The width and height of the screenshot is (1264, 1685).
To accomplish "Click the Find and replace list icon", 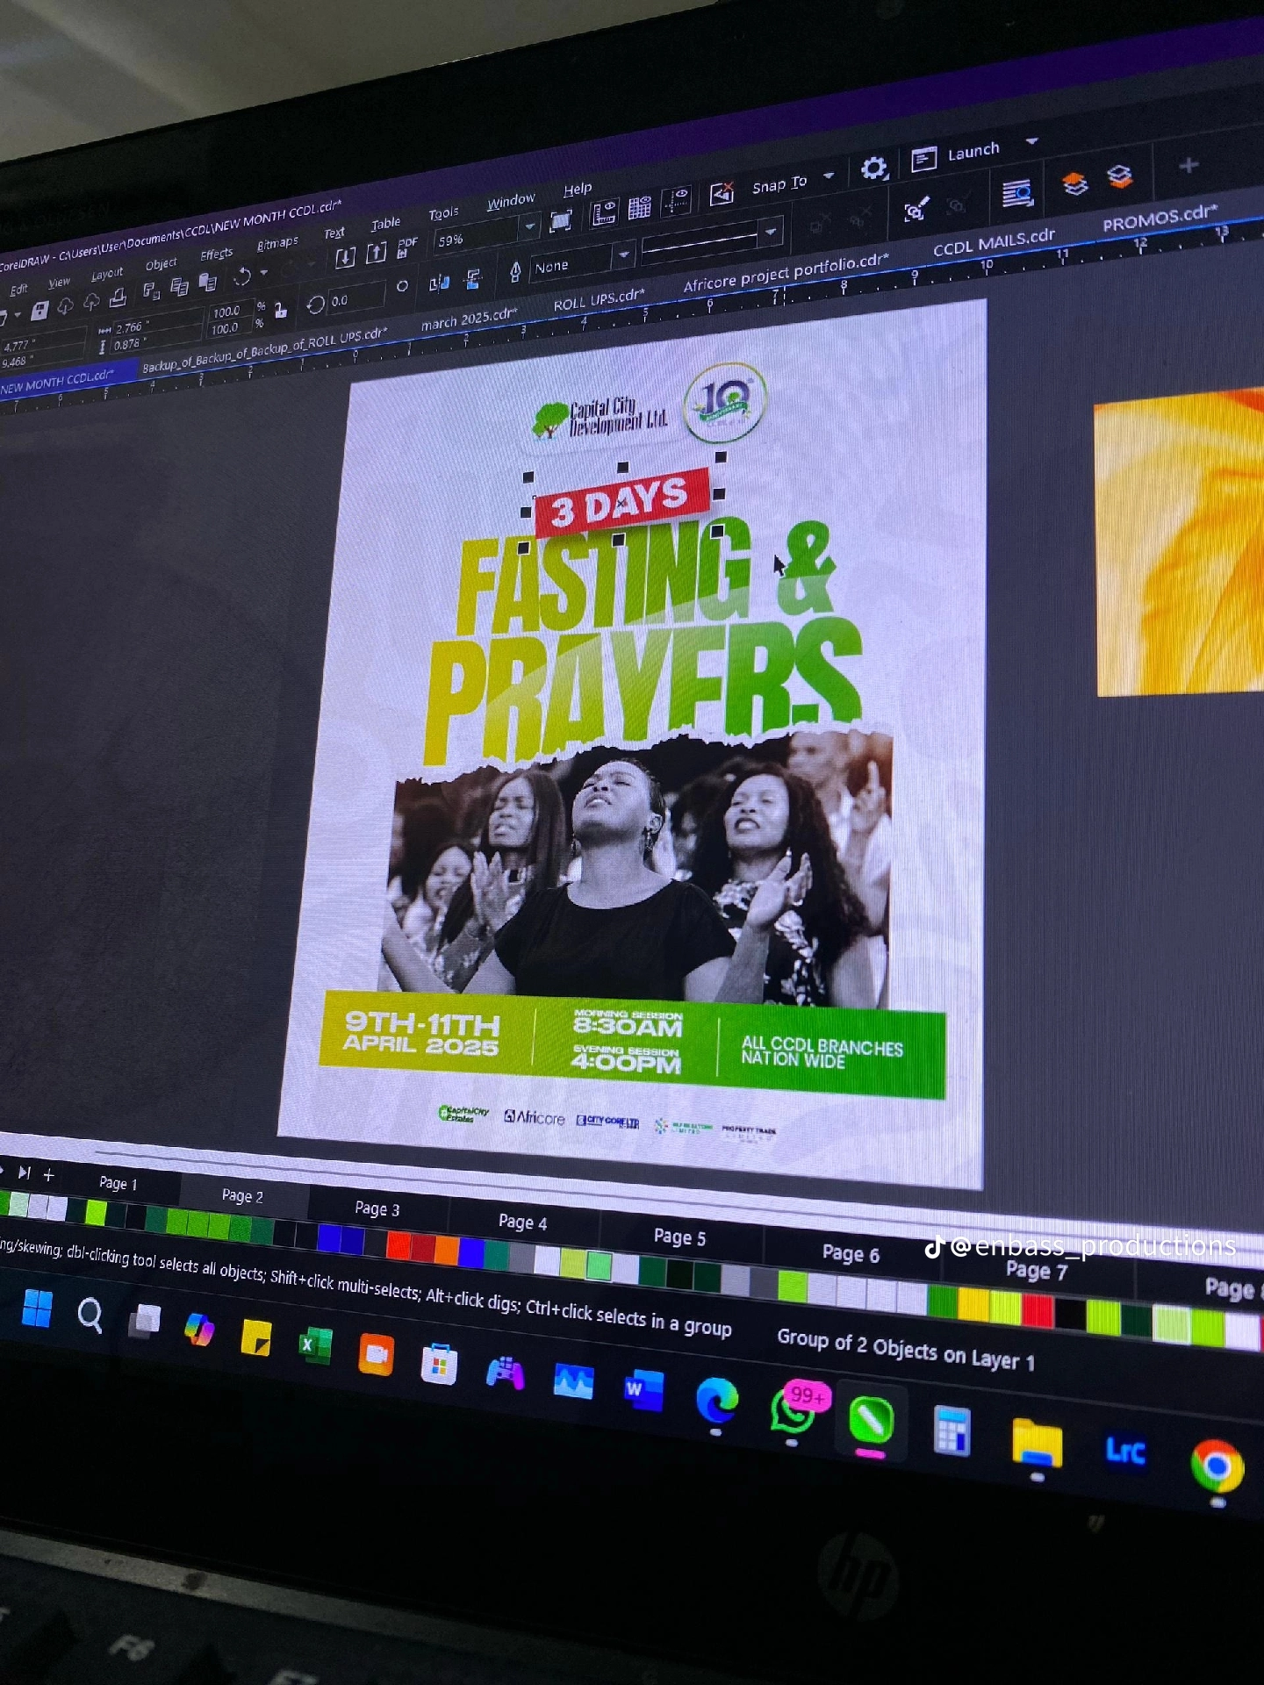I will [x=1016, y=193].
